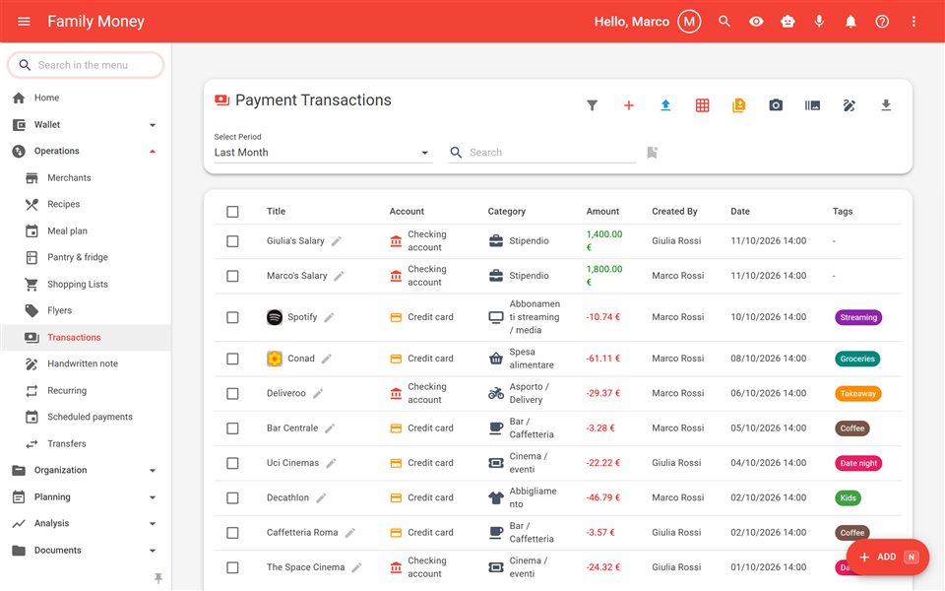
Task: Expand the Documents menu section
Action: [85, 550]
